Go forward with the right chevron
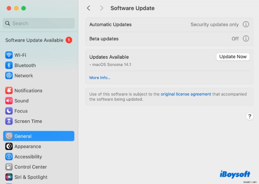The width and height of the screenshot is (259, 184). tap(102, 8)
